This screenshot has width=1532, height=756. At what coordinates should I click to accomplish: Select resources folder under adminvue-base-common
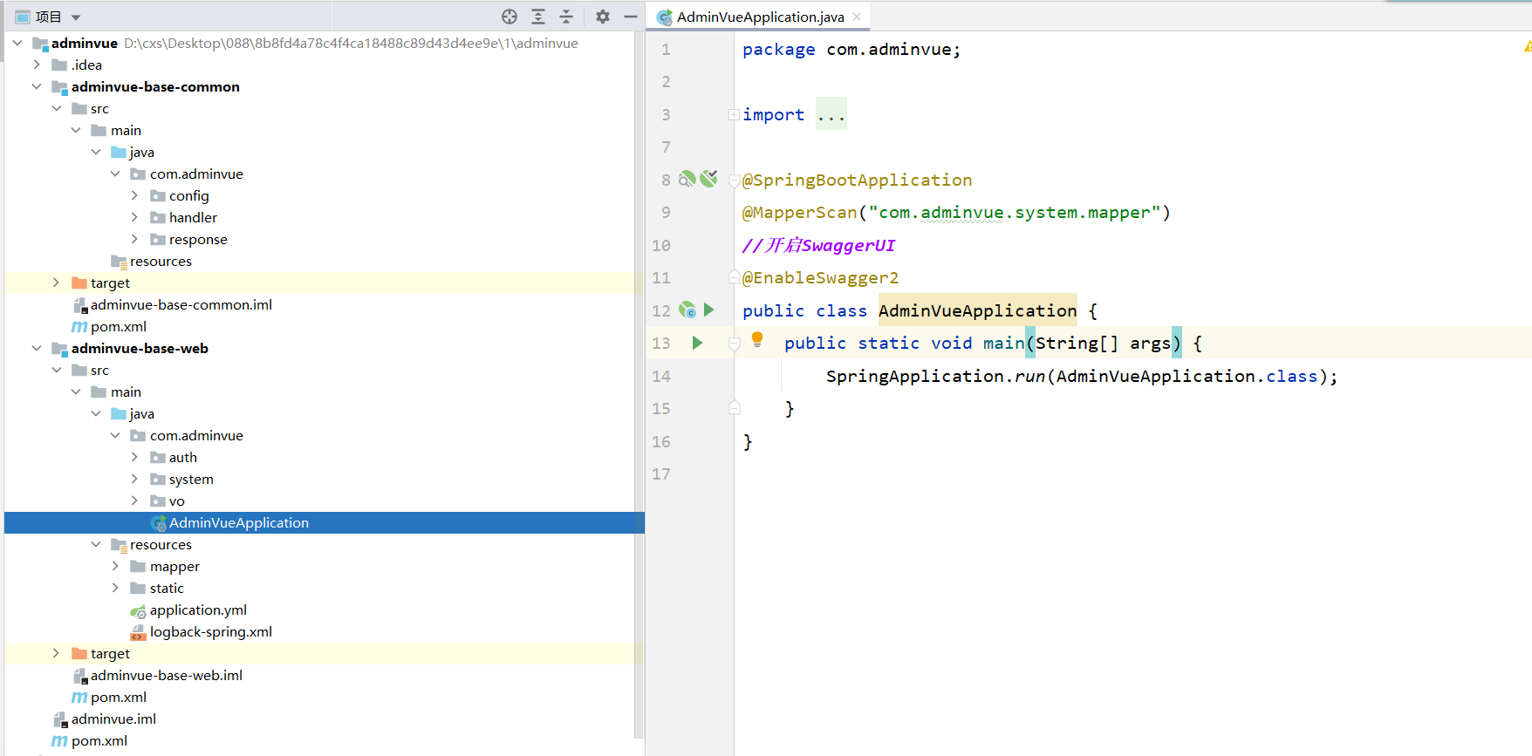click(161, 261)
